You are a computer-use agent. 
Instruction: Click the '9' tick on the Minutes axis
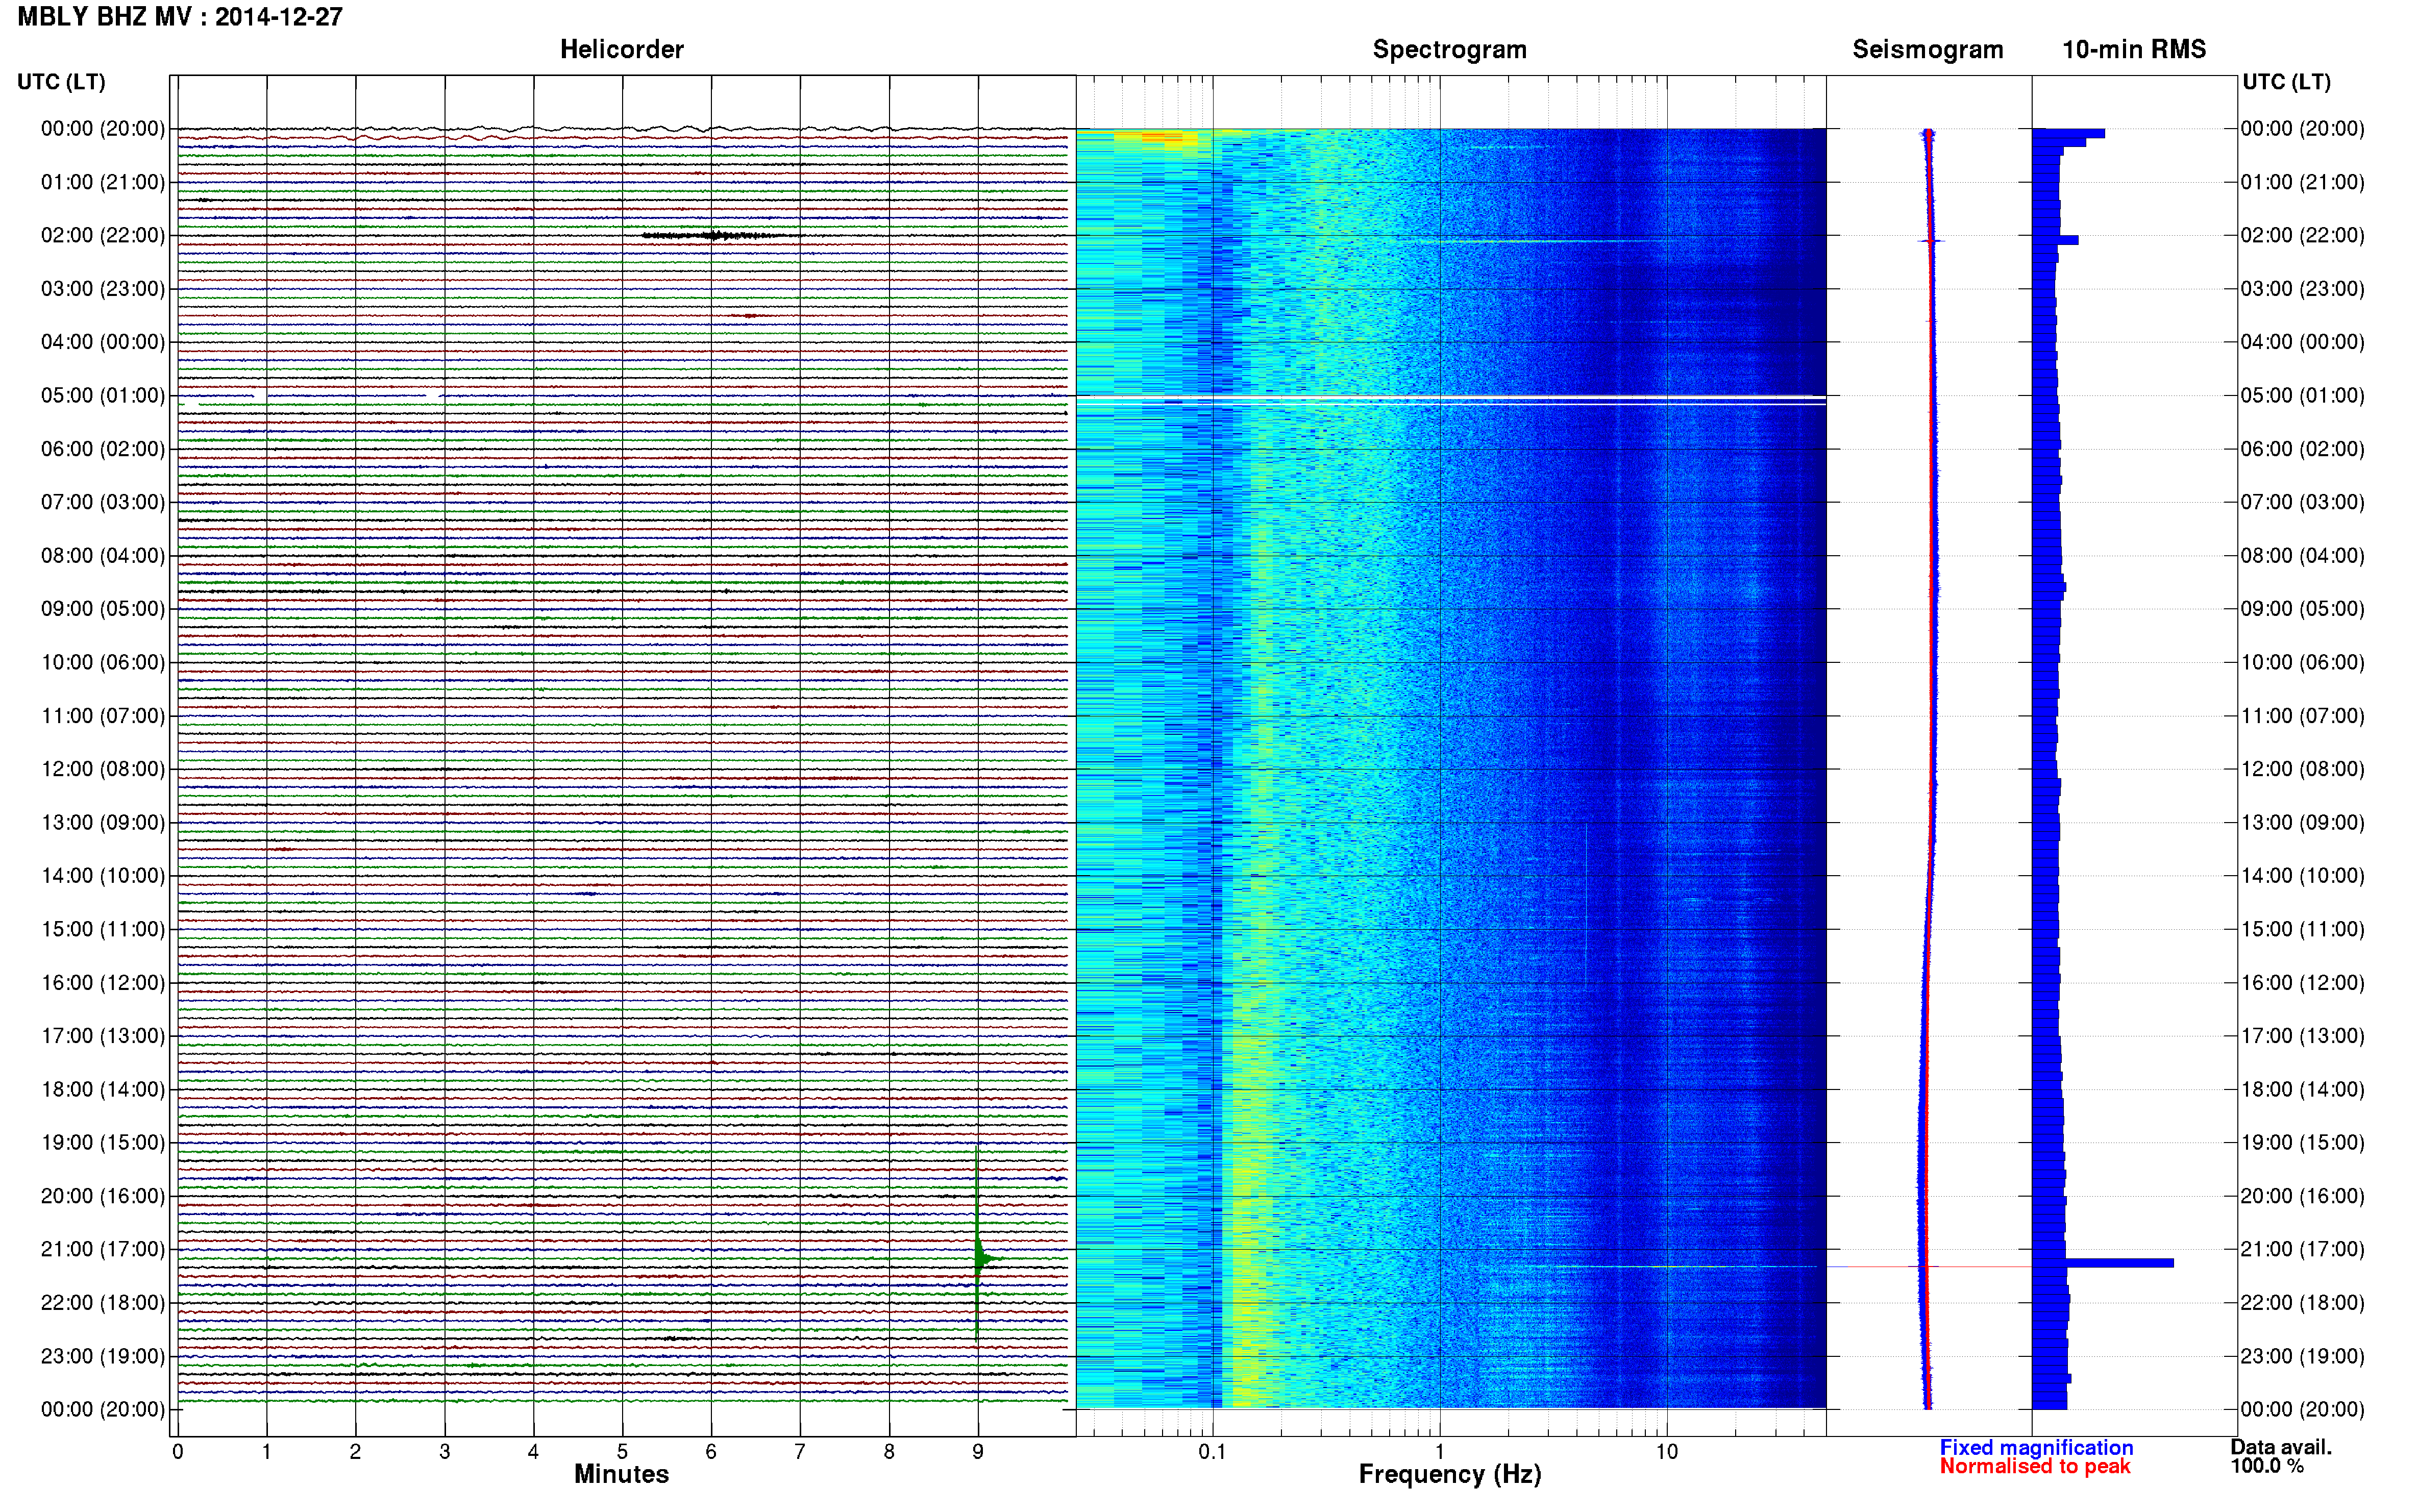(x=978, y=1452)
